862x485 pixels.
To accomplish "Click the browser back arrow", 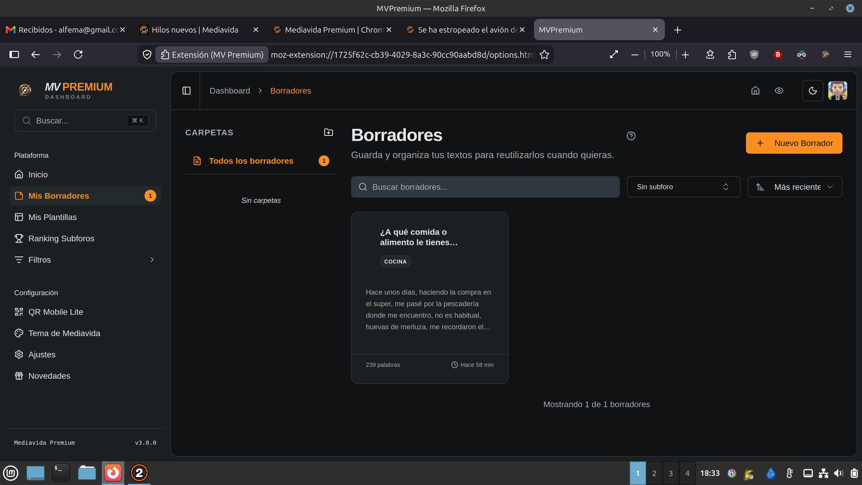I will click(x=36, y=54).
